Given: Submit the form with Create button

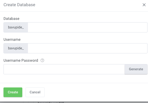Looking at the screenshot, I should coord(13,92).
